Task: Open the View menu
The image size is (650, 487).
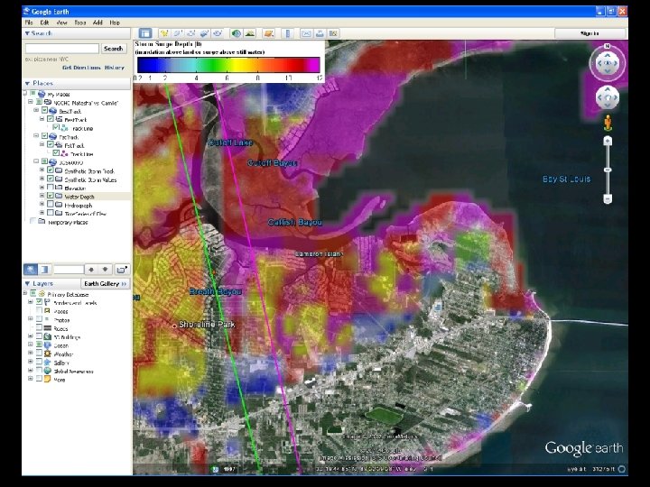Action: tap(61, 23)
